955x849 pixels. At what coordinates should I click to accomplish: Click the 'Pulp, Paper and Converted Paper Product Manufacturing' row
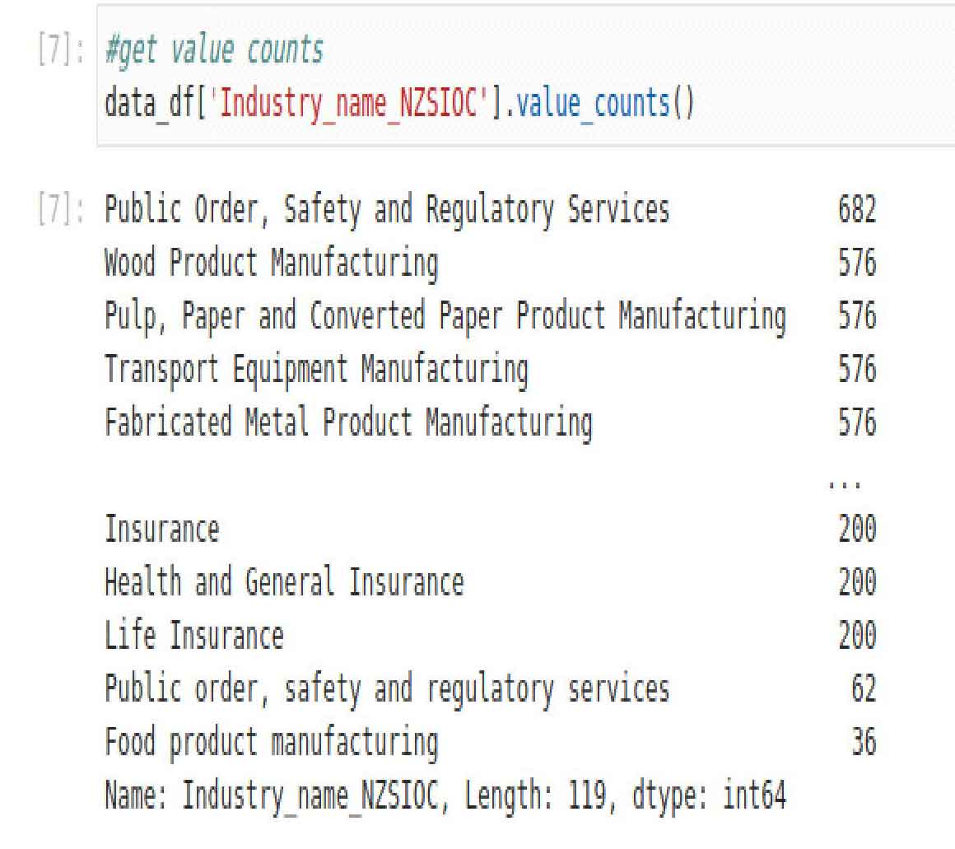[444, 317]
